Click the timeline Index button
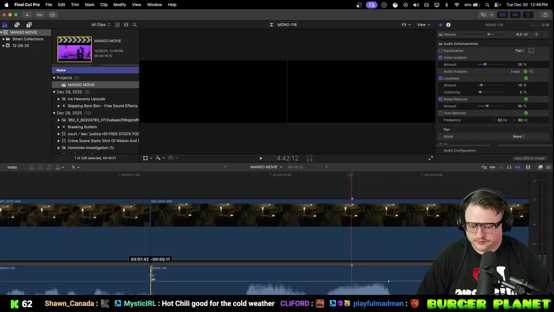Viewport: 554px width, 312px height. pos(12,167)
